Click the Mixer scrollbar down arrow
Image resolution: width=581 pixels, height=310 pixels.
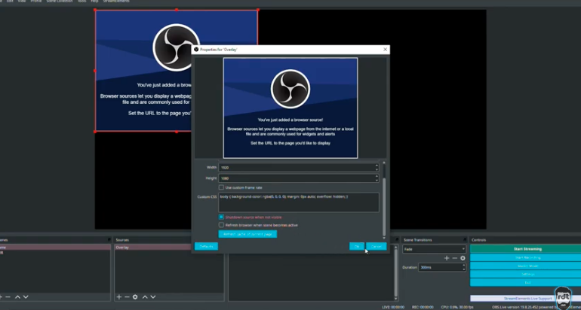396,298
